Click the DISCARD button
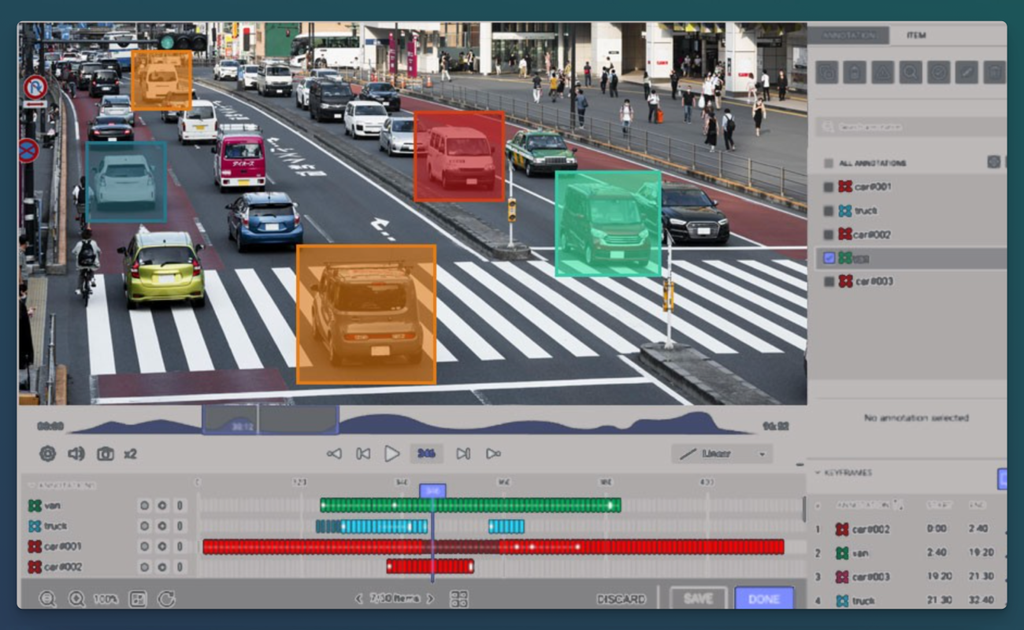The image size is (1024, 630). tap(621, 598)
